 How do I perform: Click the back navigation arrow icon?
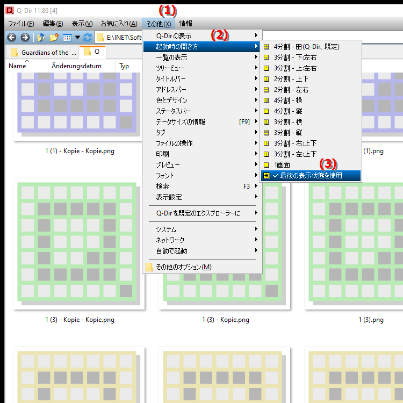(12, 38)
